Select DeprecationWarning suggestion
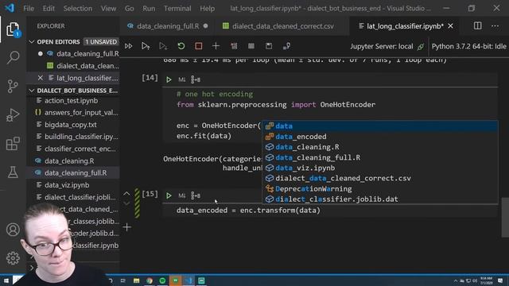The image size is (509, 286). (380, 189)
